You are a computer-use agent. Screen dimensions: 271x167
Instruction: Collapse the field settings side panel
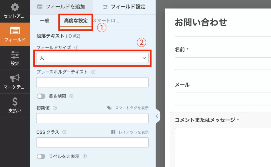(157, 116)
